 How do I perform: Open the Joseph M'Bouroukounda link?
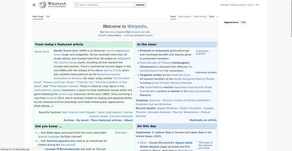coord(63,149)
